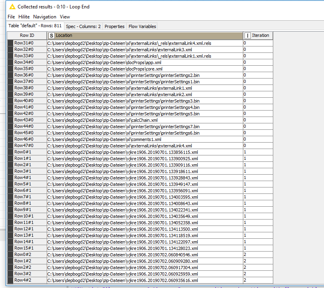Viewport: 324px width, 288px height.
Task: Click the externalLink4.xml location cell in Row47#0
Action: coord(145,146)
